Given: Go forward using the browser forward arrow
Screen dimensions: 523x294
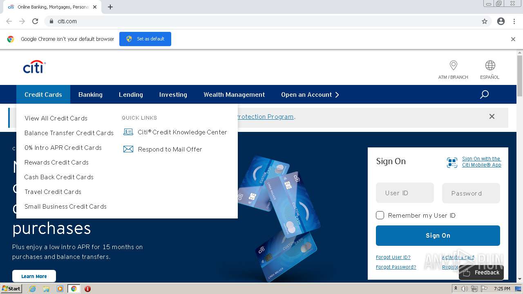Looking at the screenshot, I should click(22, 21).
